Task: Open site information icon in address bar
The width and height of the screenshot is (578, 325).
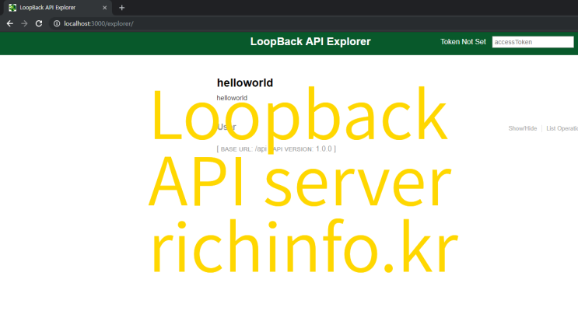Action: click(57, 23)
